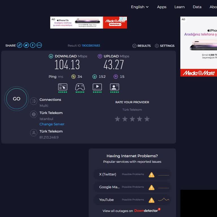This screenshot has height=217, width=217.
Task: Open Google Maps outage row
Action: click(132, 187)
